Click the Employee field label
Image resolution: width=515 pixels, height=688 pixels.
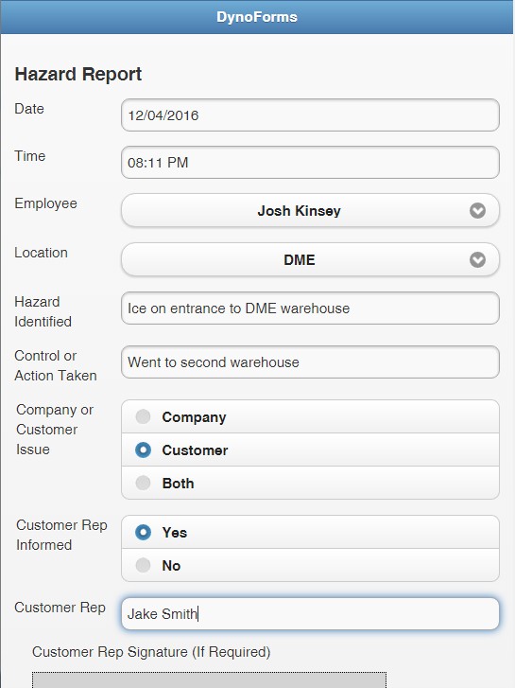(x=45, y=203)
